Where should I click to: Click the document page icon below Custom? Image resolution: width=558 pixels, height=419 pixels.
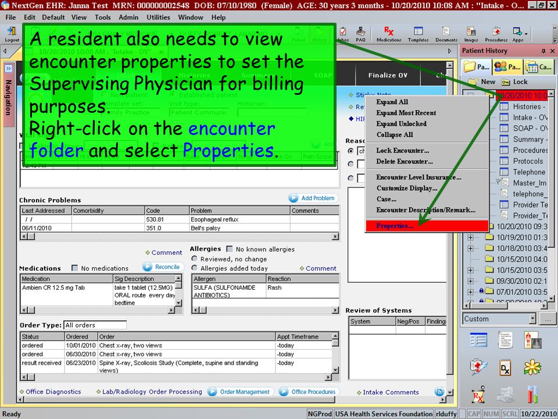tap(505, 340)
